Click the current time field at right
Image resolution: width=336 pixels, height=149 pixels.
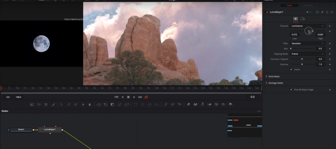point(253,97)
